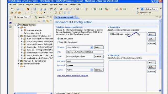Switch to the Design editor tab
Image resolution: width=168 pixels, height=94 pixels.
pyautogui.click(x=69, y=93)
